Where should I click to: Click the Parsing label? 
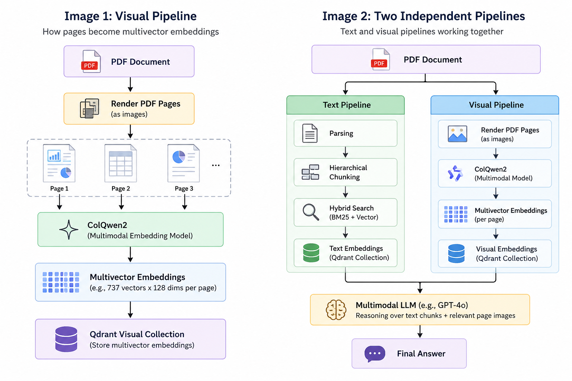tap(341, 133)
